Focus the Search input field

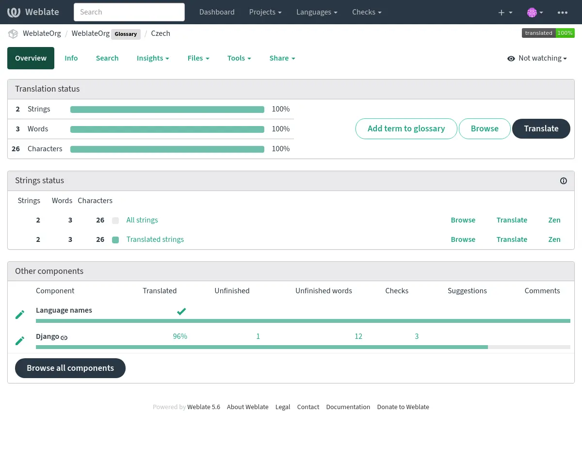click(x=129, y=12)
